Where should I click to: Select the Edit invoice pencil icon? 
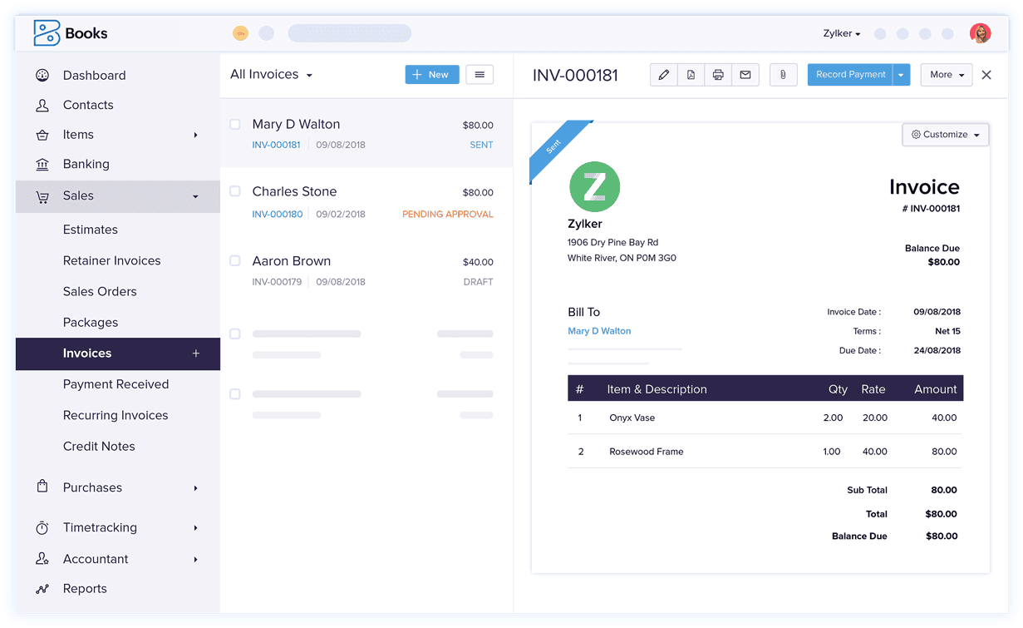tap(663, 74)
